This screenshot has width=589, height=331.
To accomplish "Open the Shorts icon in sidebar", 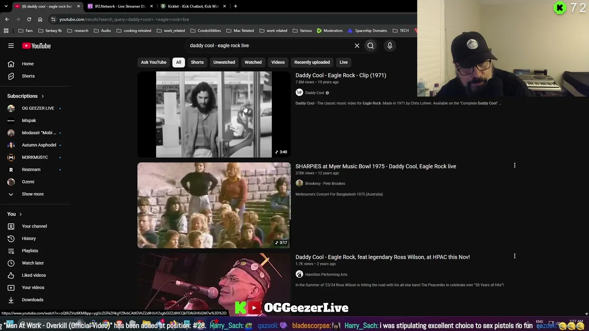I will [11, 76].
